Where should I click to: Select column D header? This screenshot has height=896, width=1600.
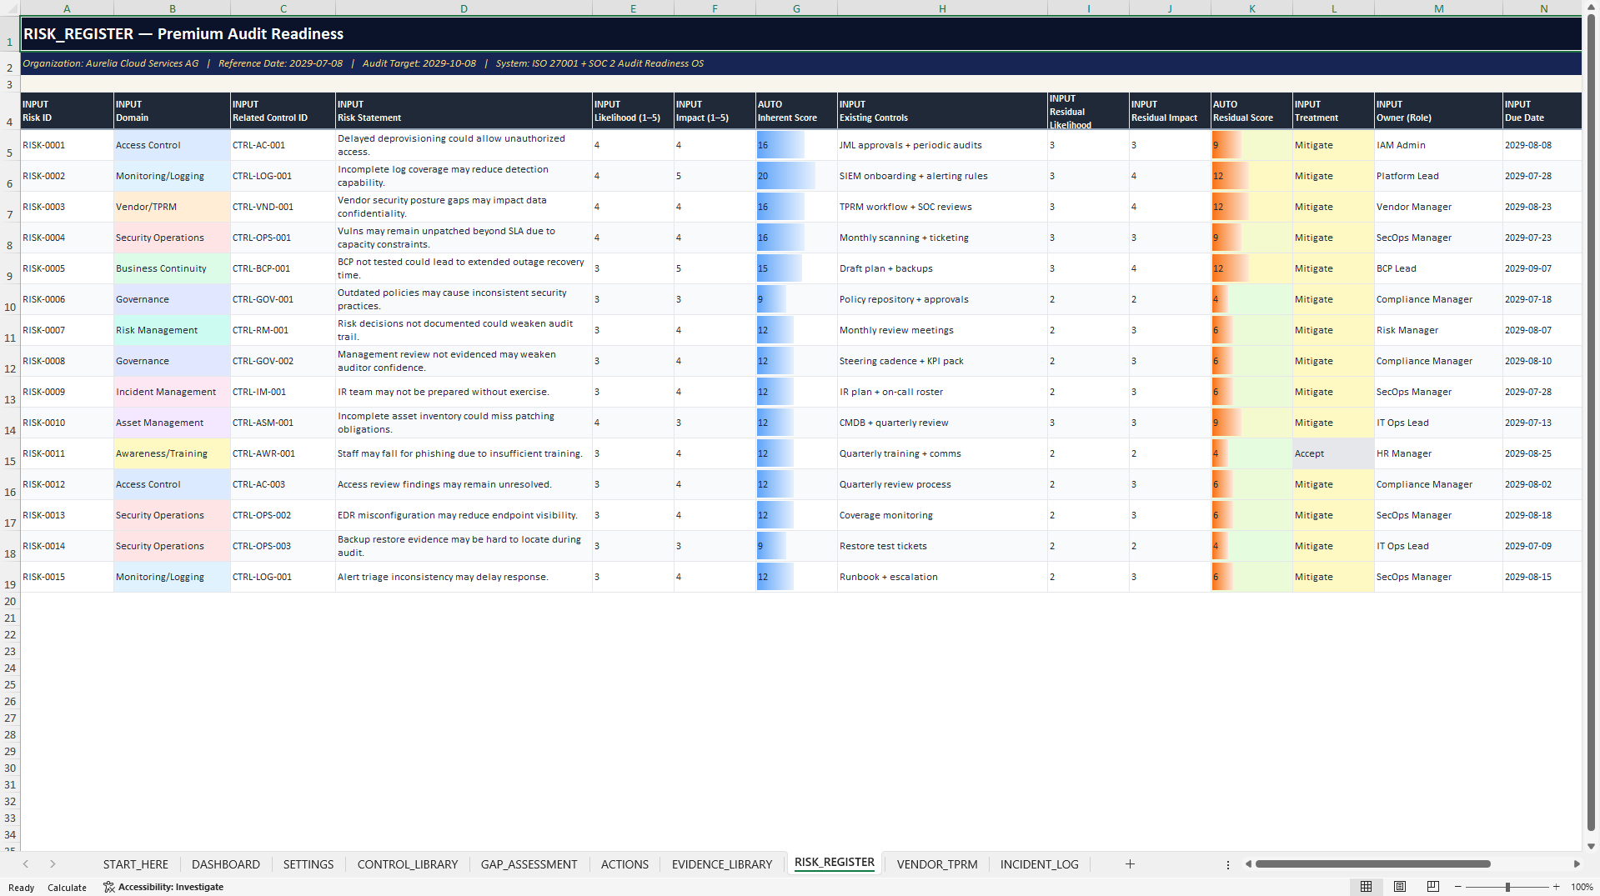(x=464, y=8)
